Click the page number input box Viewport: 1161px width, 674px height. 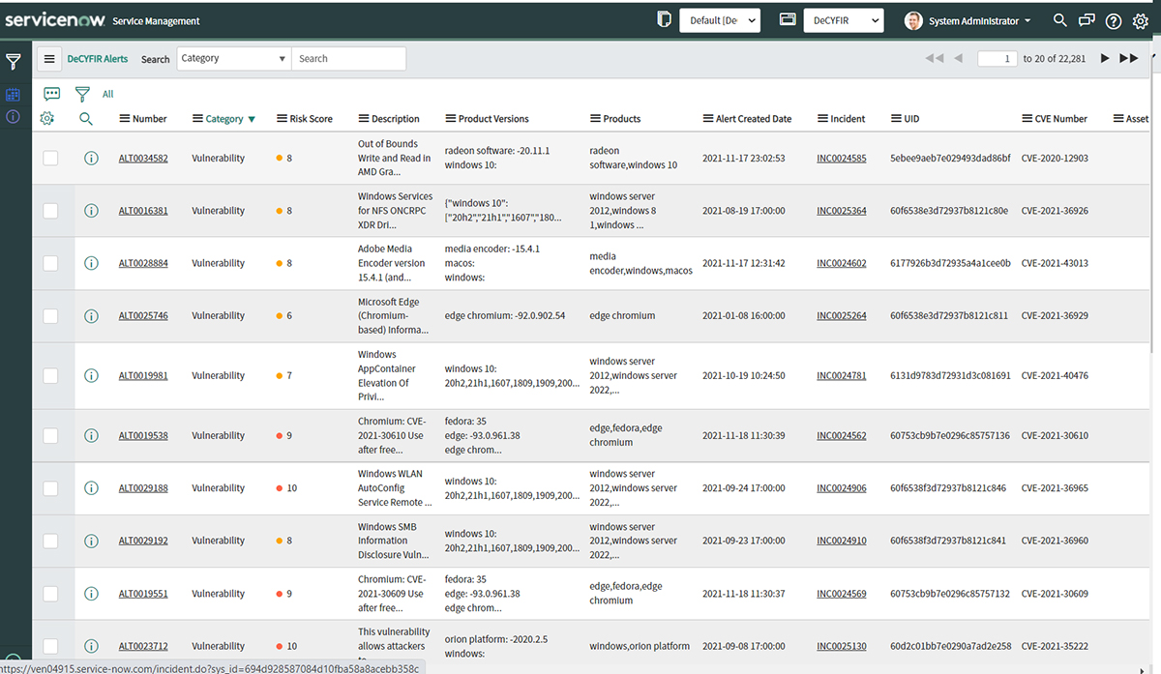coord(997,59)
